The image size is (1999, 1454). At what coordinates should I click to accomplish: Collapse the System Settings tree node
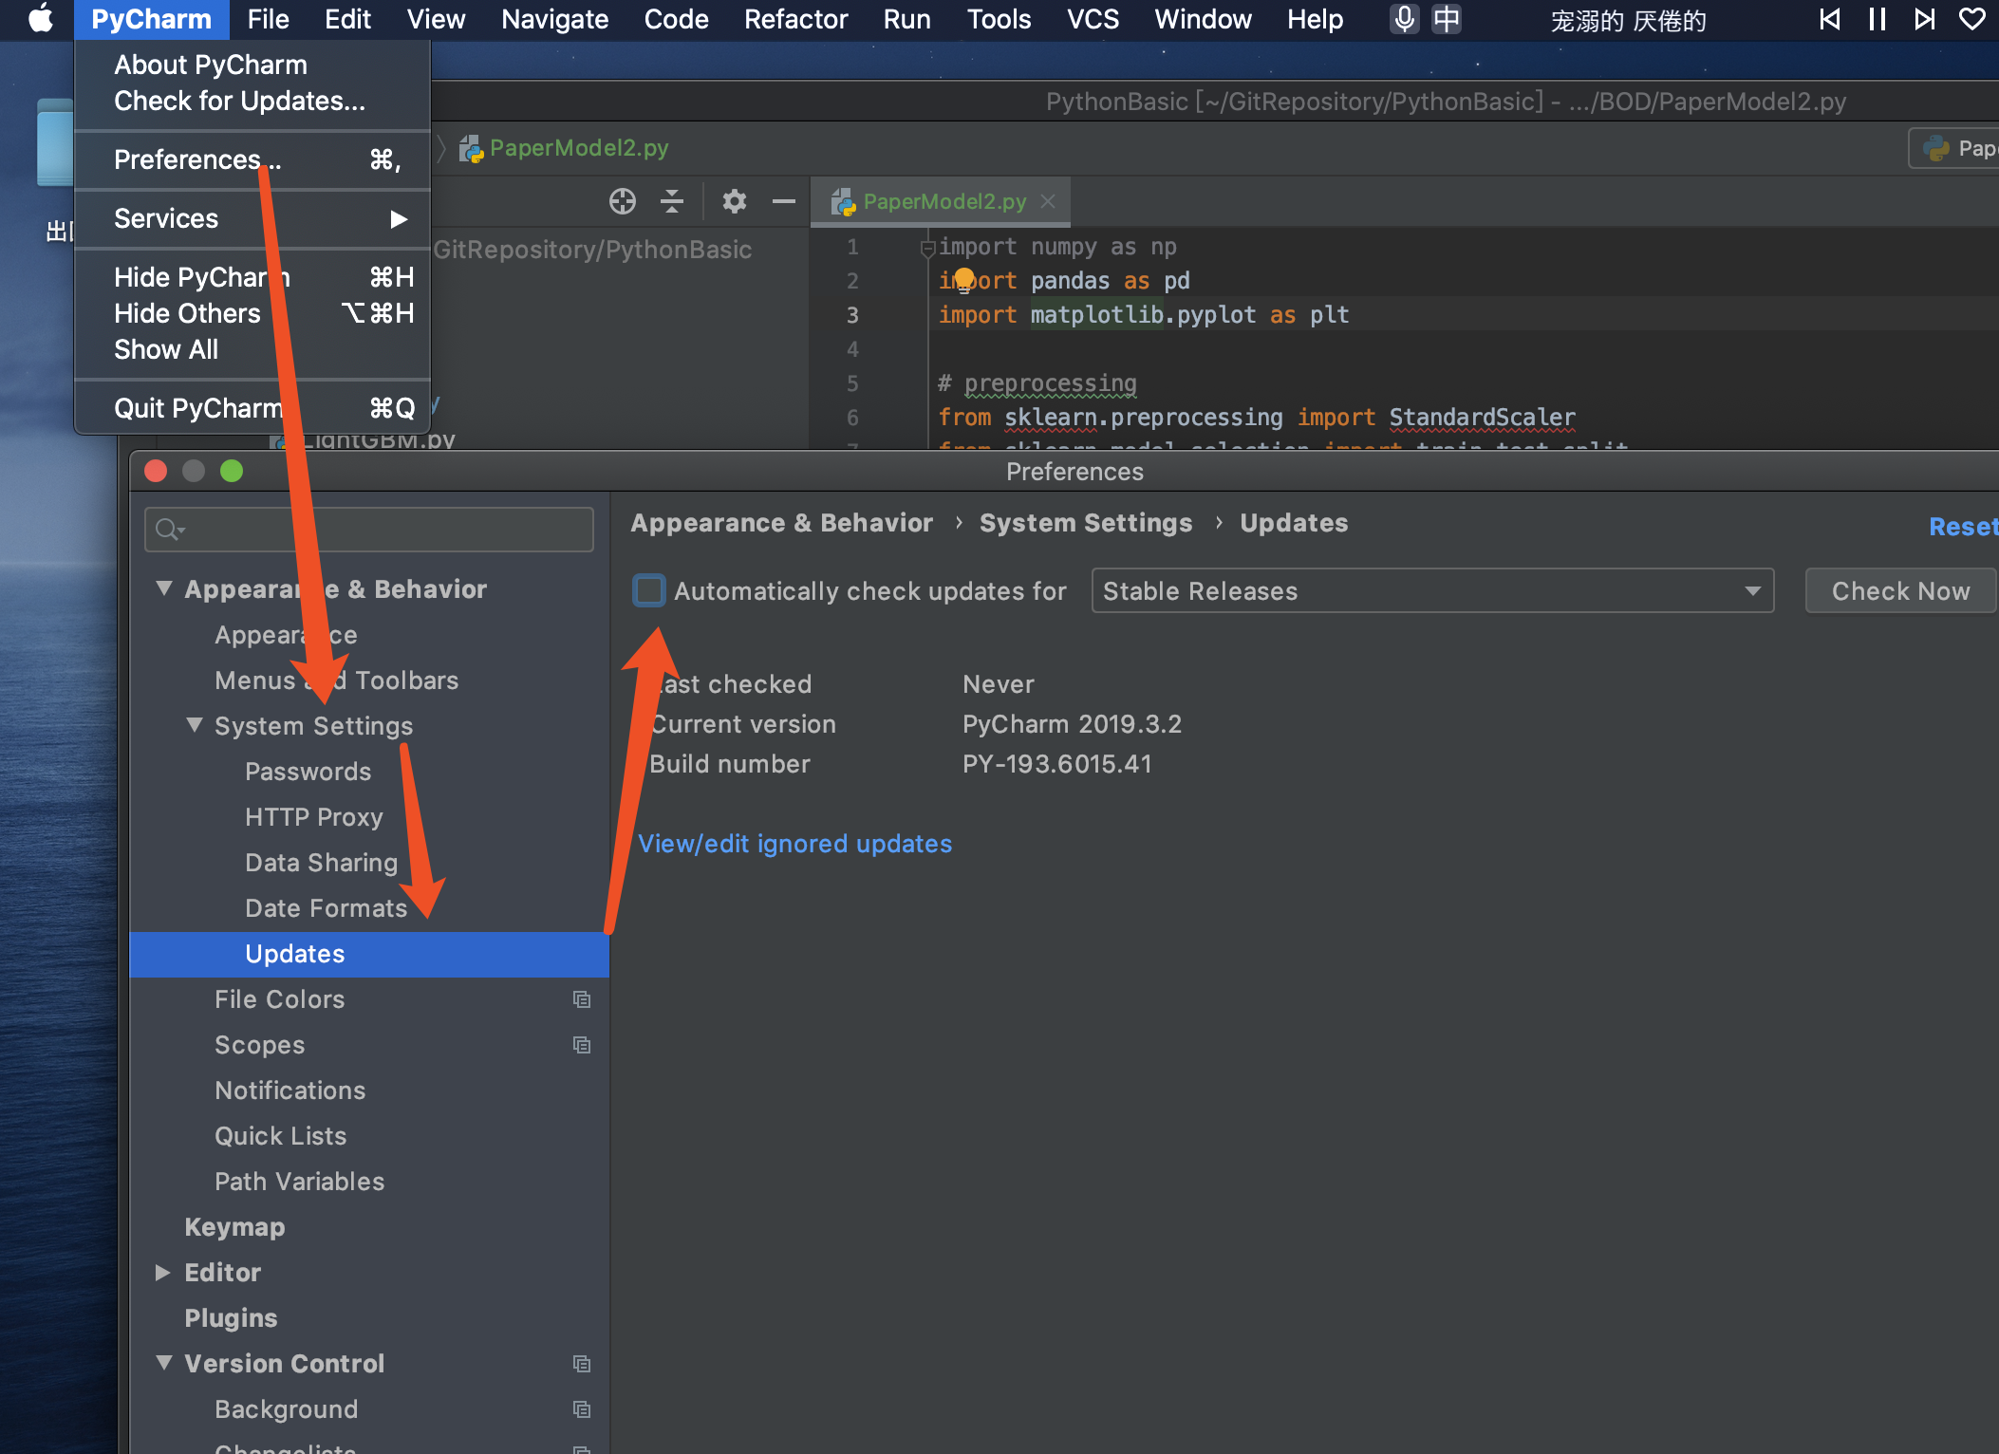[195, 725]
